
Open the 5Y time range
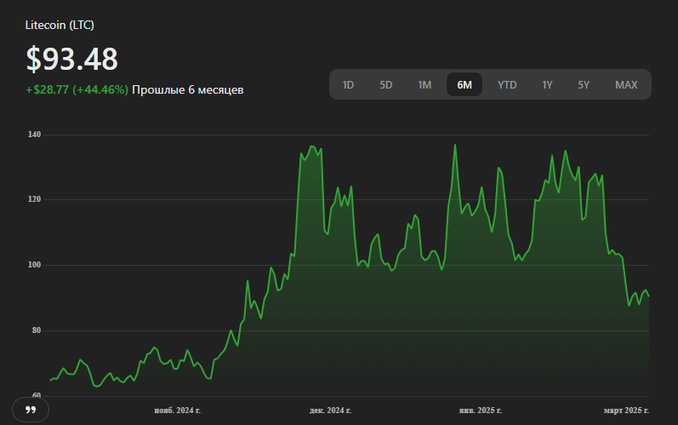point(584,85)
